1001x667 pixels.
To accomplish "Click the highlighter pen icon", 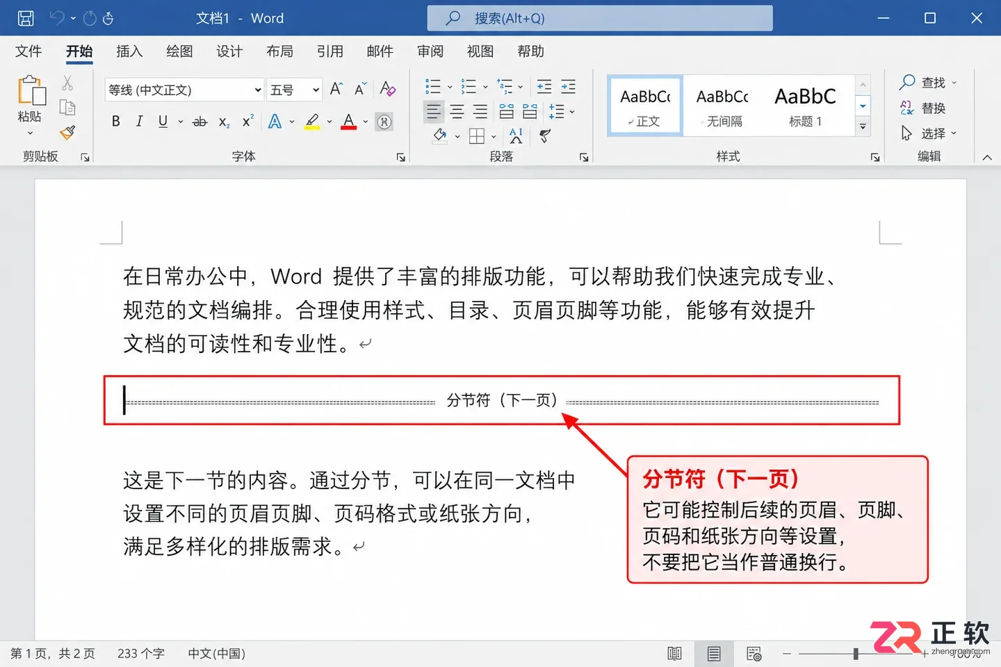I will tap(312, 122).
